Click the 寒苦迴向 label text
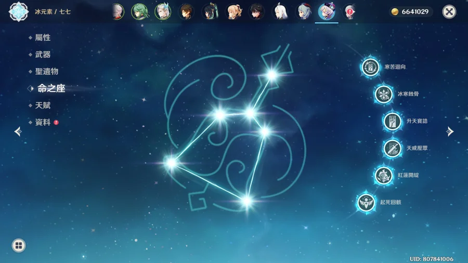 pos(395,67)
